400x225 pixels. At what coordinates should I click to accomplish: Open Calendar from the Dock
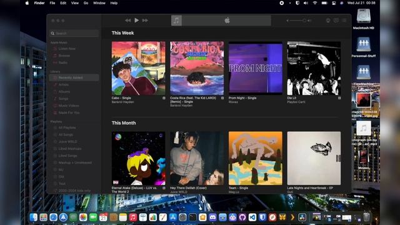point(103,217)
